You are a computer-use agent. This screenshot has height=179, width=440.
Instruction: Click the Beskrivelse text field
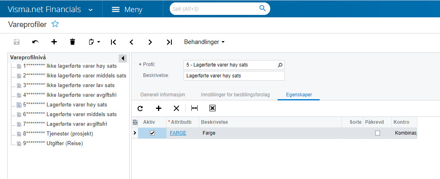(234, 76)
